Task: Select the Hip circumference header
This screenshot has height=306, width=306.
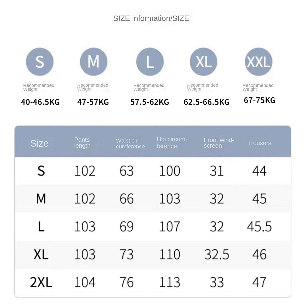Action: tap(172, 143)
